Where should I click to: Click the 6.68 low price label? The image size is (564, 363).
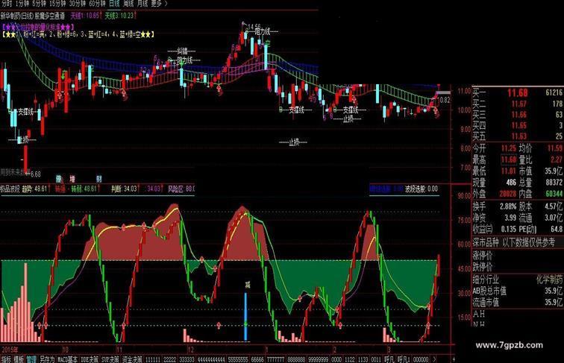click(x=35, y=174)
